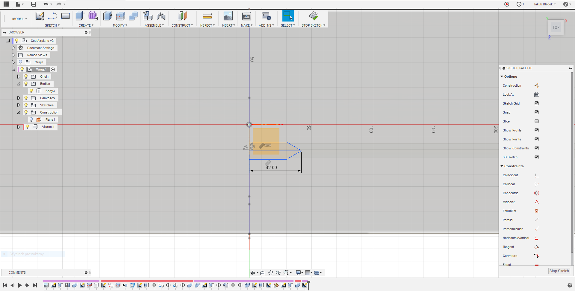Select the Tangent constraint
This screenshot has width=575, height=291.
tap(537, 247)
